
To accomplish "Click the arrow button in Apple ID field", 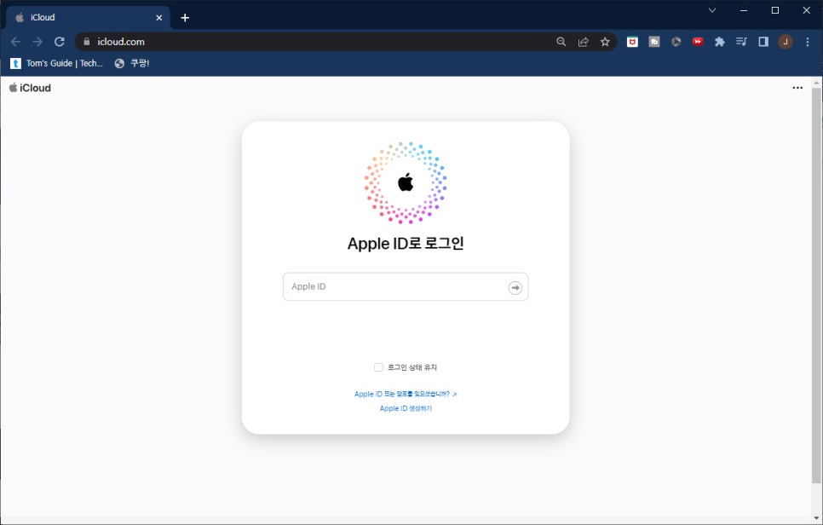I will [x=515, y=288].
